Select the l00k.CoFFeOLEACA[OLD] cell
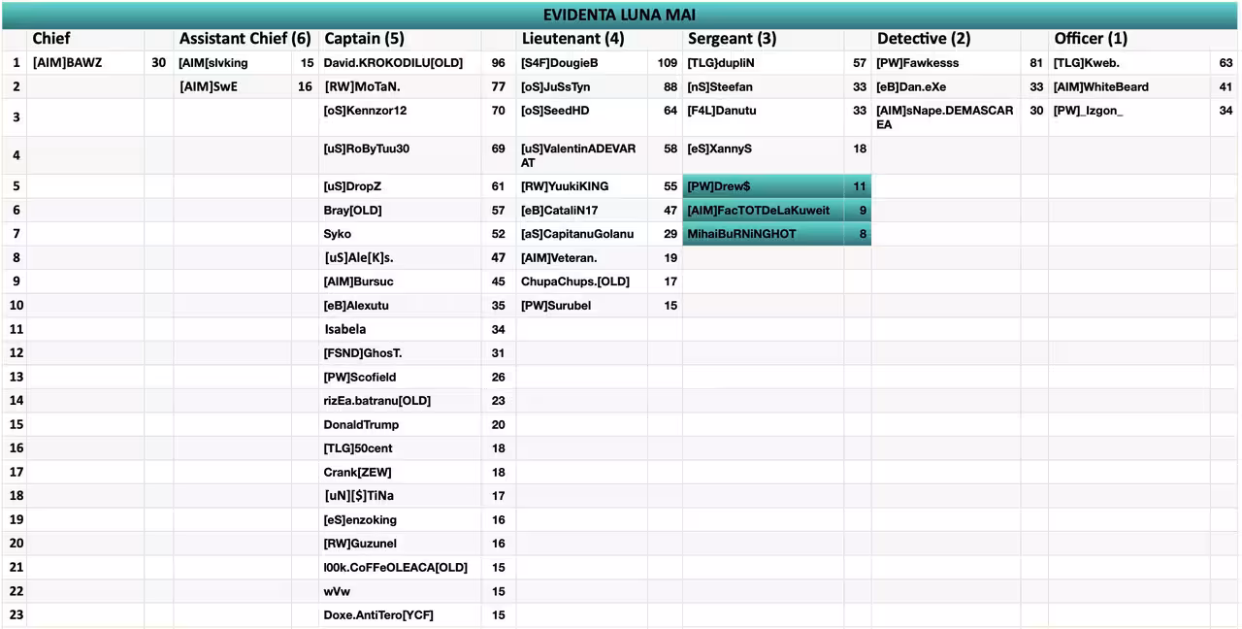 coord(400,567)
